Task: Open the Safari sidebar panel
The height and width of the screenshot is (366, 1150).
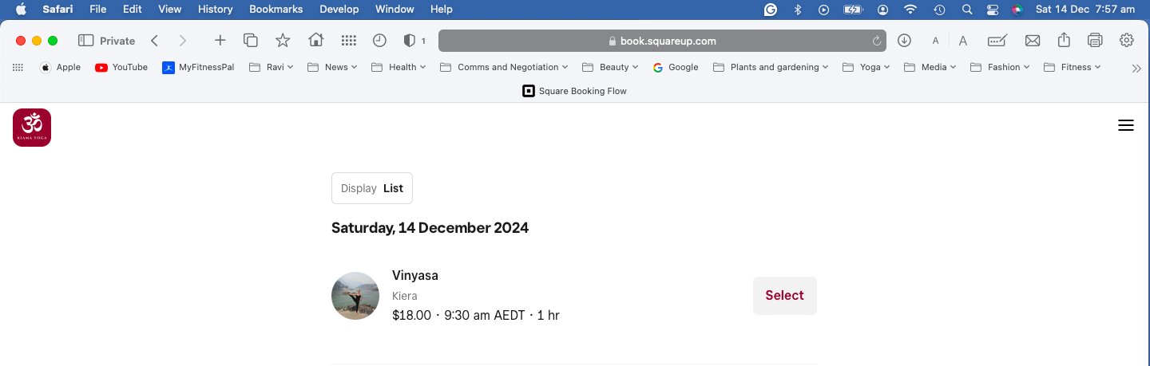Action: tap(85, 41)
